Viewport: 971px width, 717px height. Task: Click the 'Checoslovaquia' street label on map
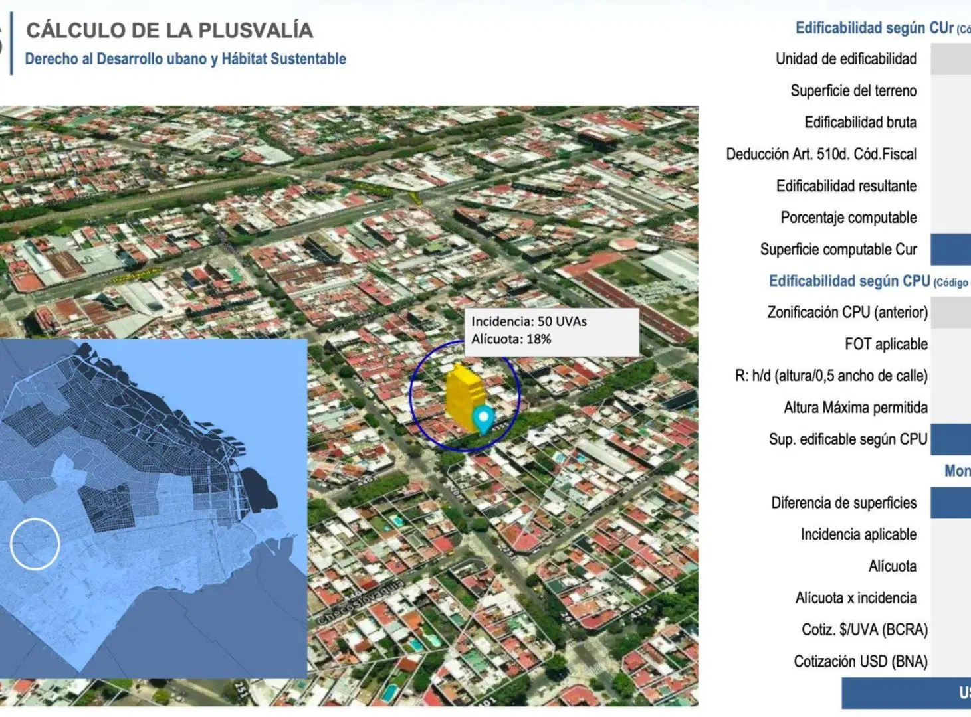coord(360,602)
